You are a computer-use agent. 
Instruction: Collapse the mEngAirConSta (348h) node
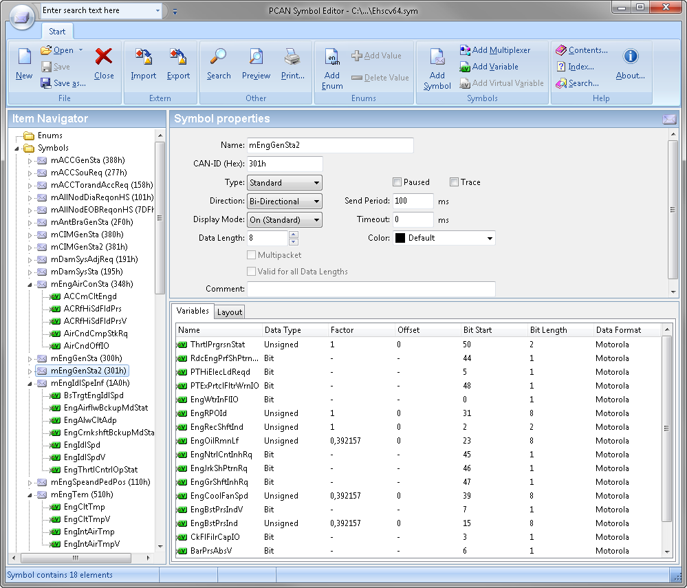30,284
